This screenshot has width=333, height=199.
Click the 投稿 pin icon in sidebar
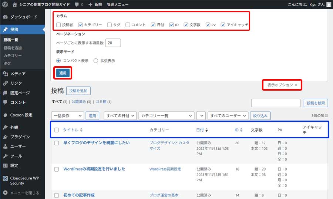coord(5,30)
